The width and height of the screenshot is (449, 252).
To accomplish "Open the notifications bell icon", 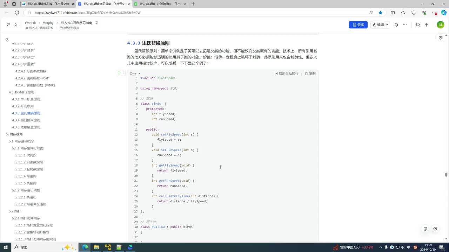I will tap(396, 25).
